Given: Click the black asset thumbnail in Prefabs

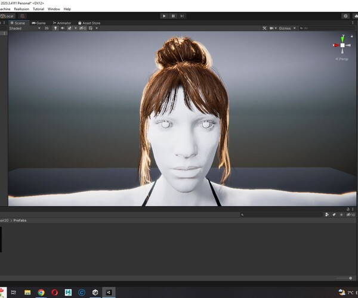Looking at the screenshot, I should (1, 240).
